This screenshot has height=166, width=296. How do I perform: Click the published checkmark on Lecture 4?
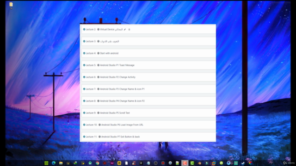click(x=84, y=53)
